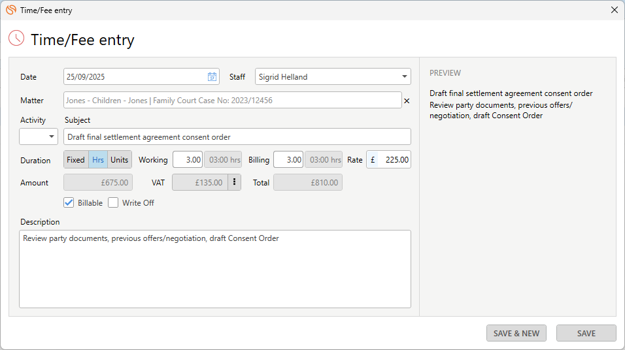Screen dimensions: 625x350
Task: Close the Time/Fee entry window
Action: click(x=614, y=10)
